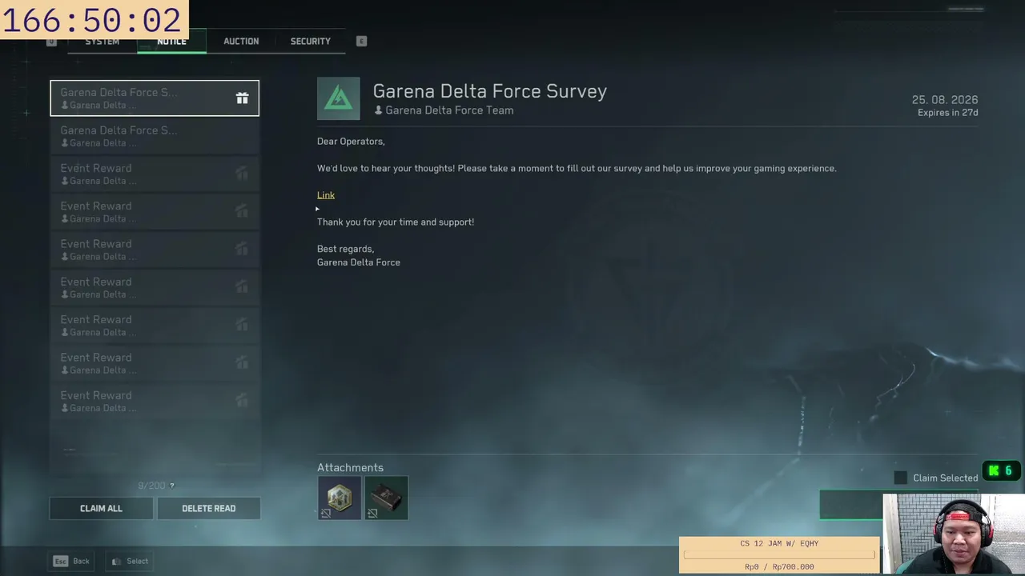This screenshot has width=1025, height=576.
Task: Click the green K currency counter
Action: [x=1002, y=470]
